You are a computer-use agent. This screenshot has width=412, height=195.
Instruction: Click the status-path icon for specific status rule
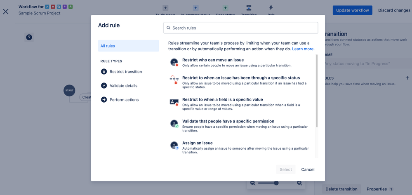[x=174, y=80]
